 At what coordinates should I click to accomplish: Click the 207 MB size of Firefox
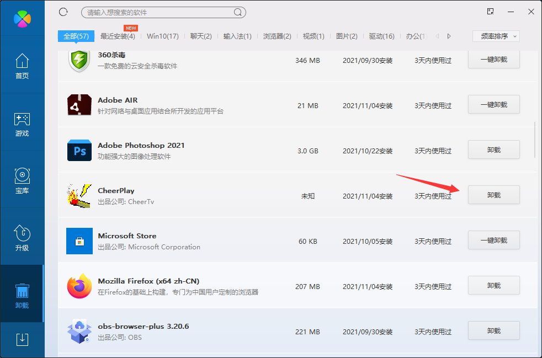pos(307,287)
